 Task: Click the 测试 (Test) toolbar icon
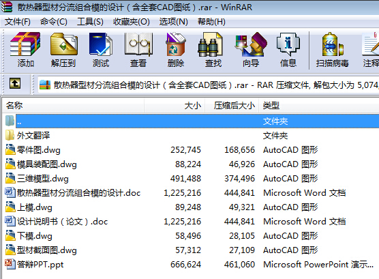coord(101,44)
